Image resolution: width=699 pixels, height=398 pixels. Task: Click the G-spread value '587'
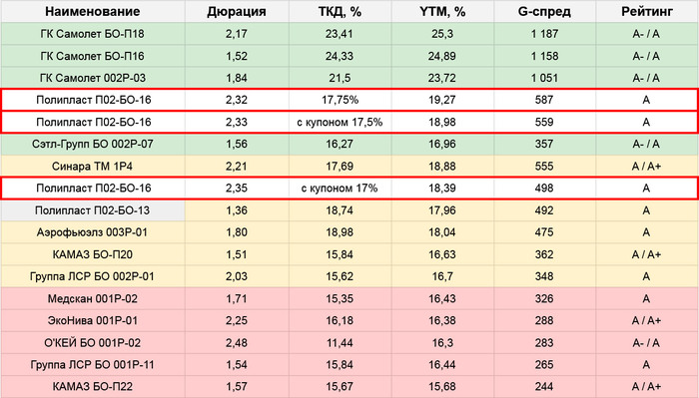point(544,100)
